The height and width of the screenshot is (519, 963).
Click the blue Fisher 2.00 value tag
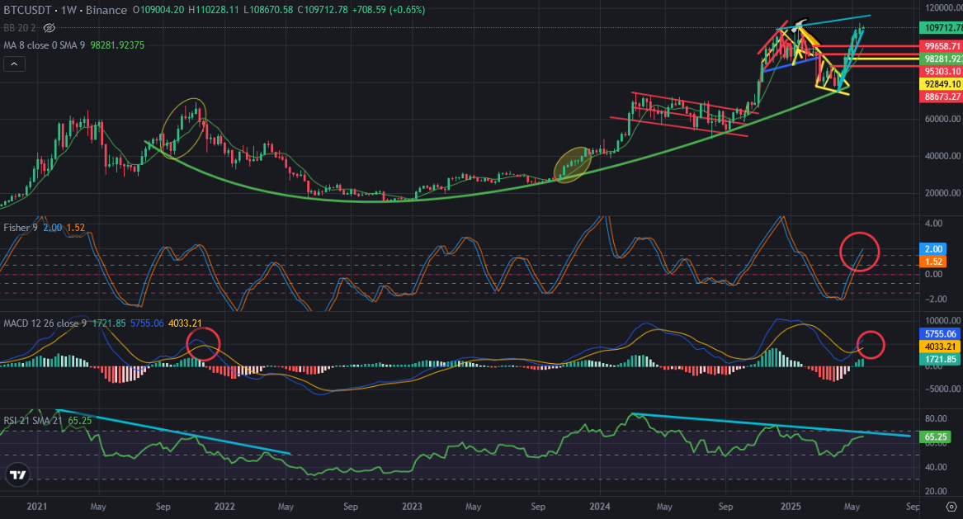pos(933,249)
